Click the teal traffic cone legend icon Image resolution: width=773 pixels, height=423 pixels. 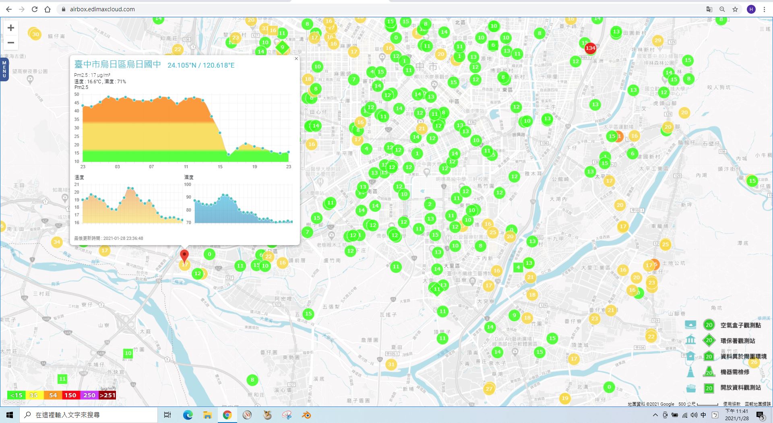(690, 371)
